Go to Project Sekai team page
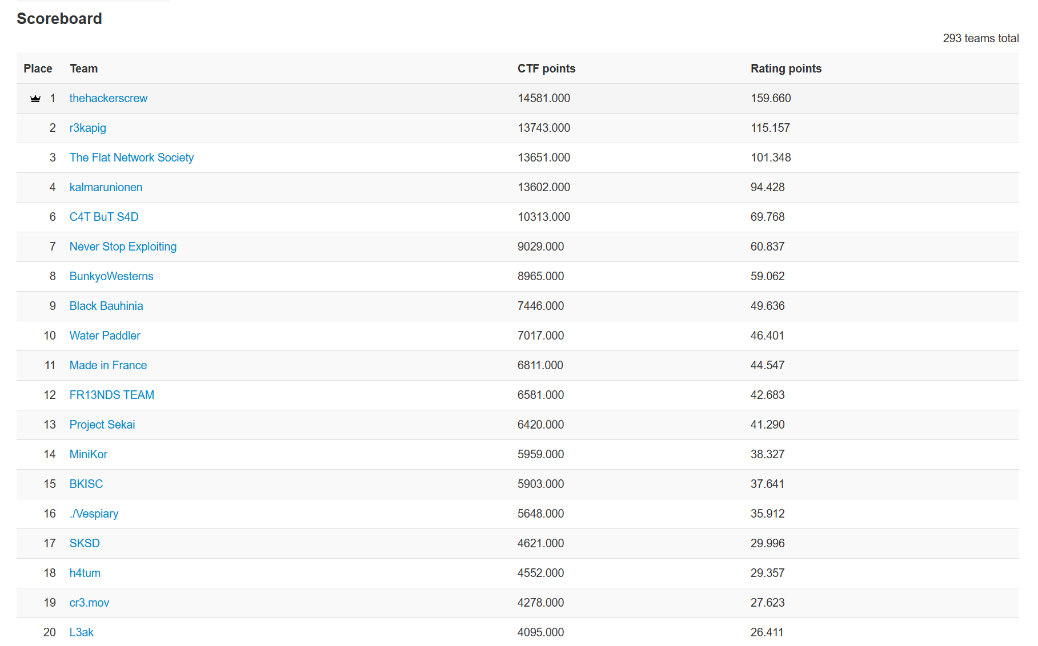 click(102, 425)
